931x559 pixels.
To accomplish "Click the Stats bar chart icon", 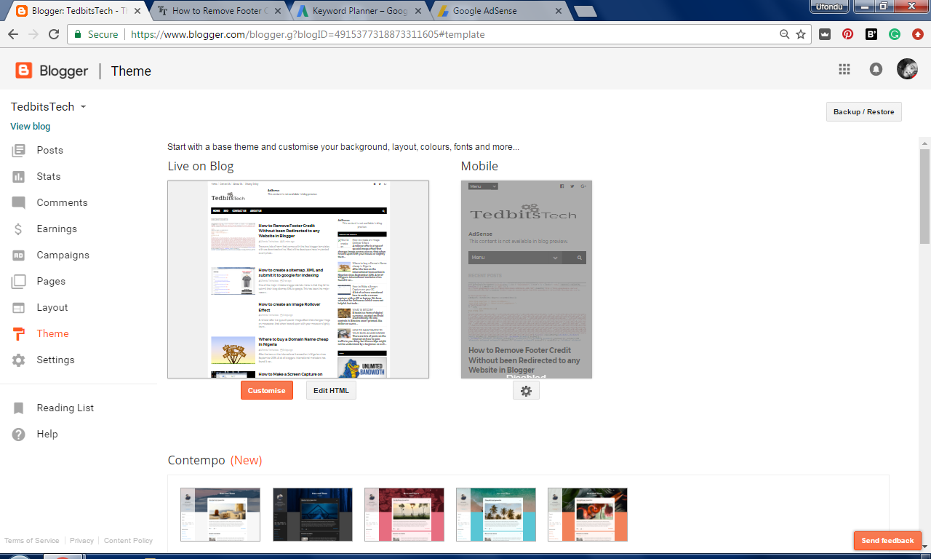I will (19, 176).
